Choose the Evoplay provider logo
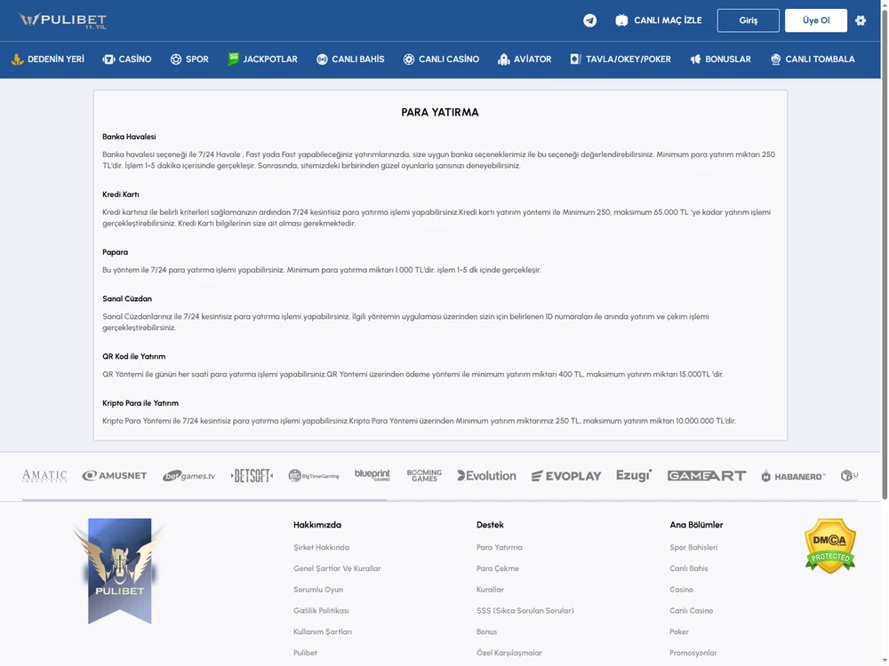Screen dimensions: 889x666 (x=565, y=476)
